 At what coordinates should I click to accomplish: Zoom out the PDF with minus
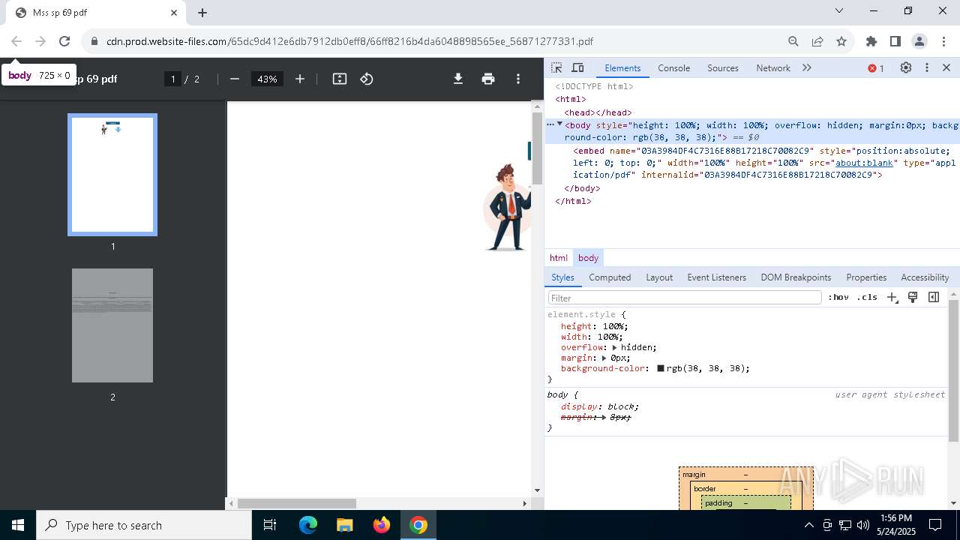coord(235,79)
